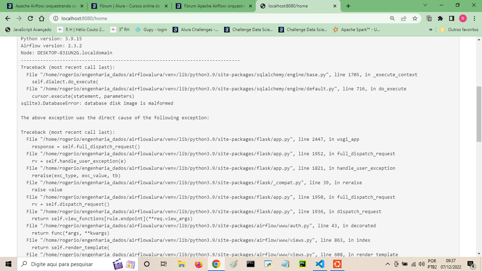The height and width of the screenshot is (271, 482).
Task: Open the JavaScript Avançado bookmark
Action: [28, 30]
